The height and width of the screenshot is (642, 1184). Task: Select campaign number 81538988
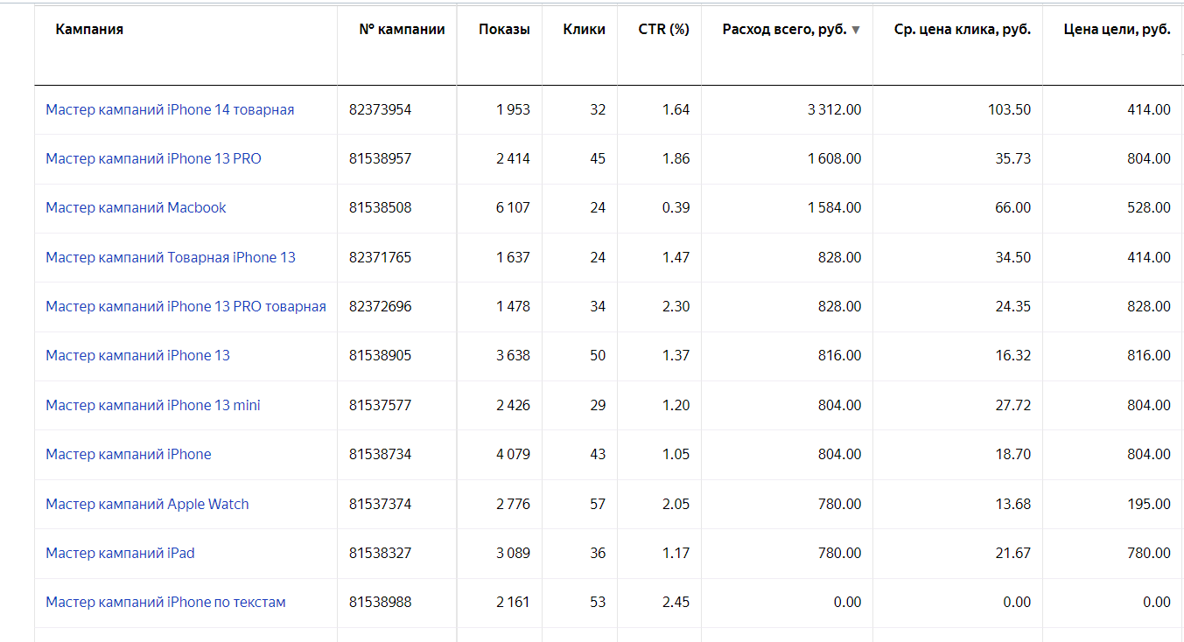click(x=380, y=602)
